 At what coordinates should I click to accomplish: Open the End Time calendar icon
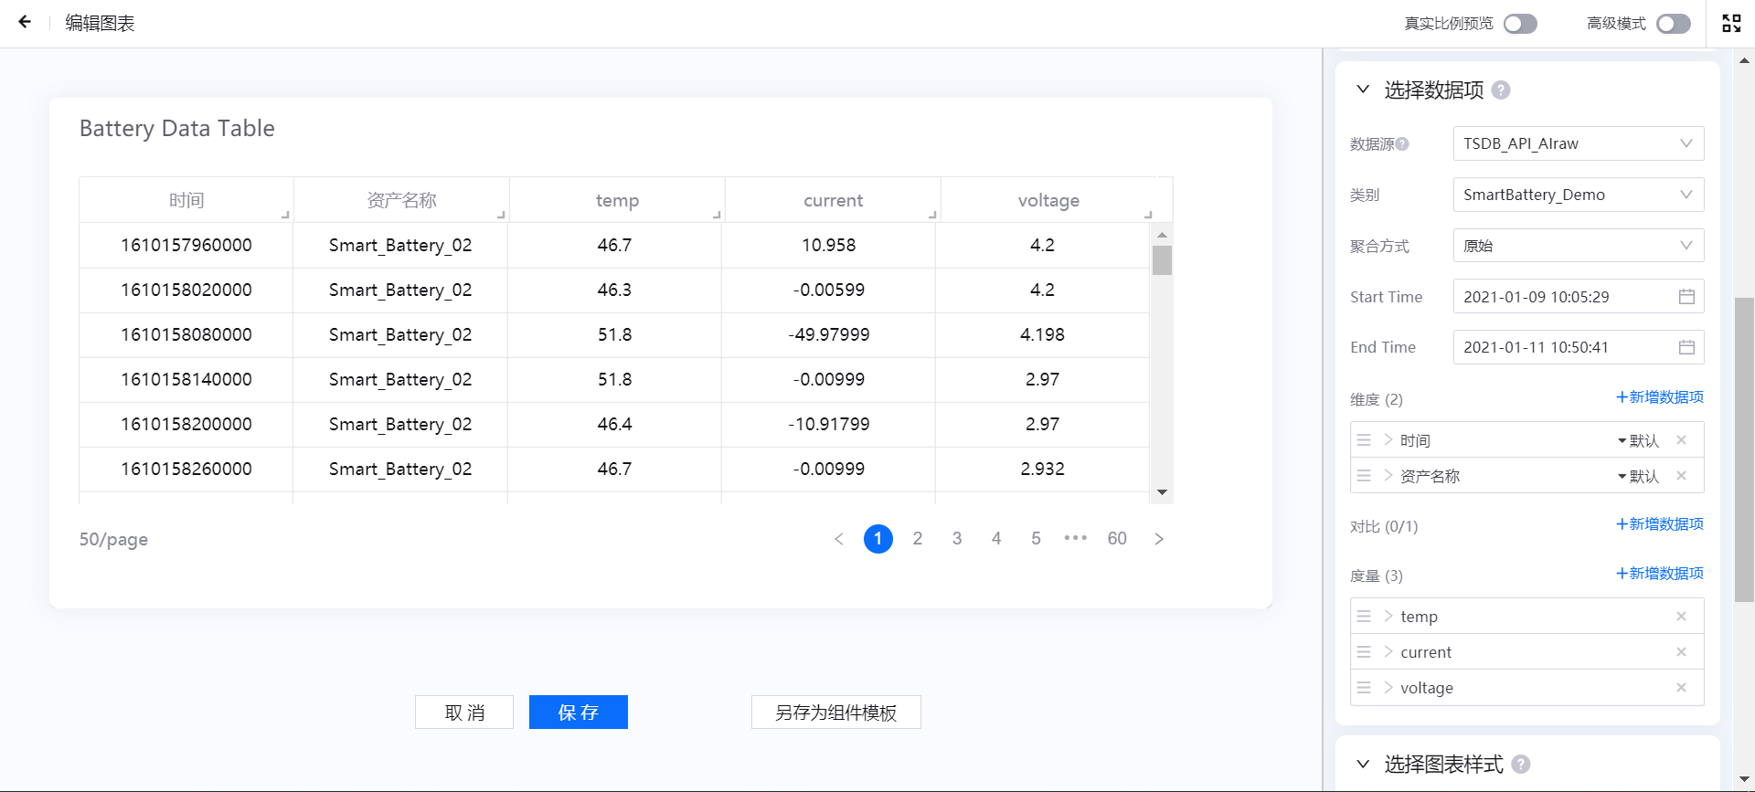(1686, 347)
